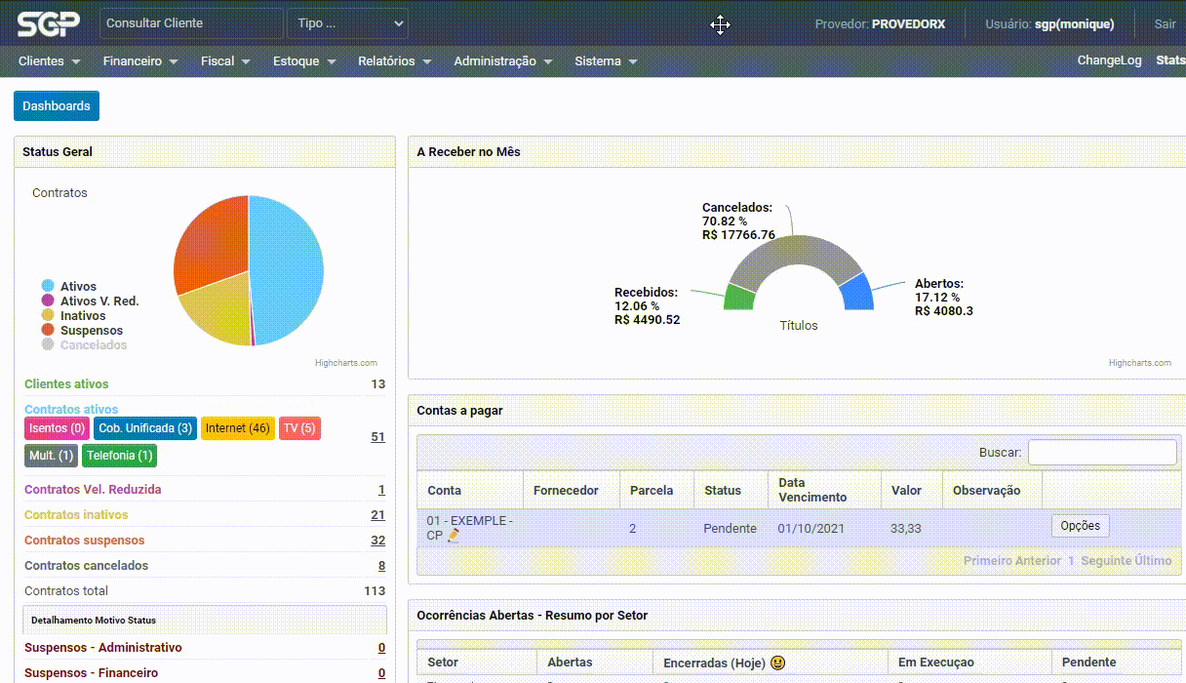Click the smiley icon in Encerradas (Hoje) header
The height and width of the screenshot is (683, 1186).
pyautogui.click(x=777, y=663)
